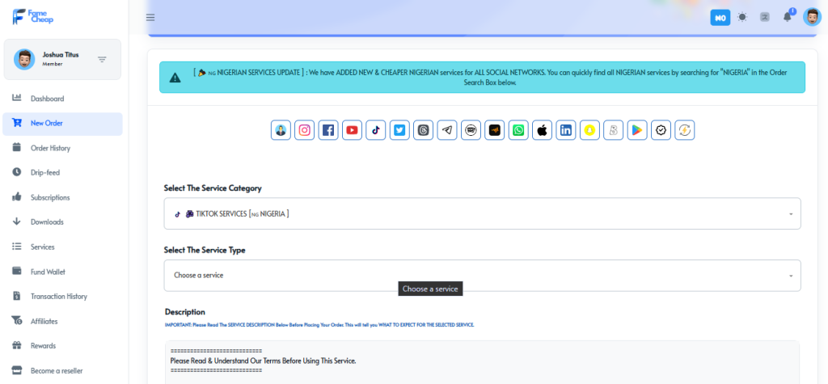The width and height of the screenshot is (828, 384).
Task: Go to Dashboard in sidebar
Action: pyautogui.click(x=62, y=99)
